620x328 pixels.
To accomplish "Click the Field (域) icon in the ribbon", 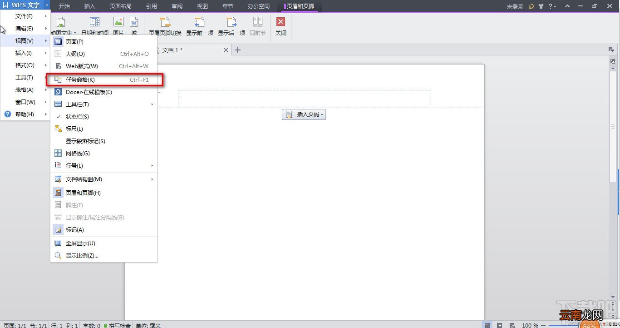I will [x=134, y=22].
